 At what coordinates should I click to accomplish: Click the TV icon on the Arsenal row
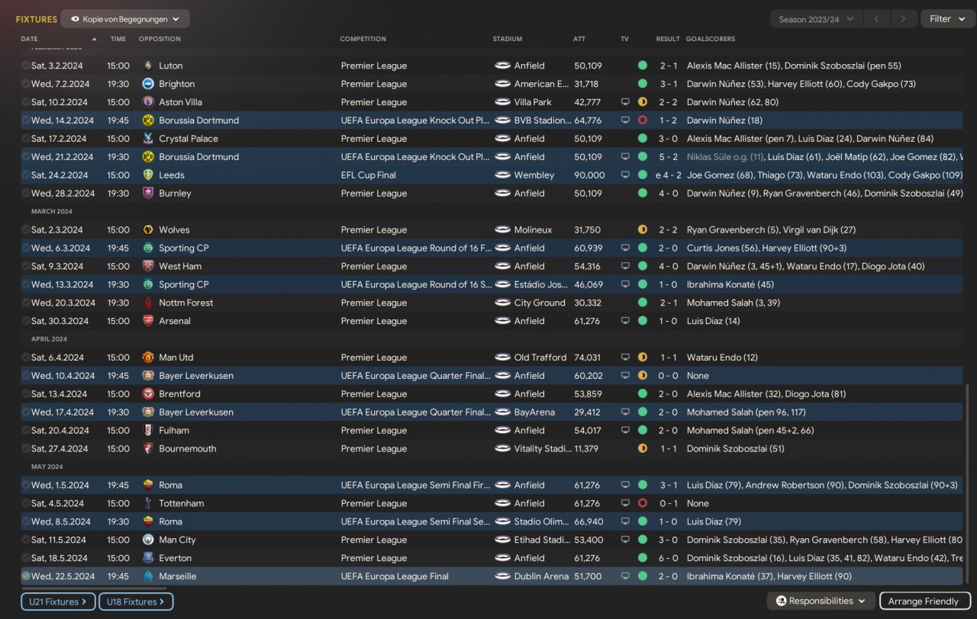625,322
